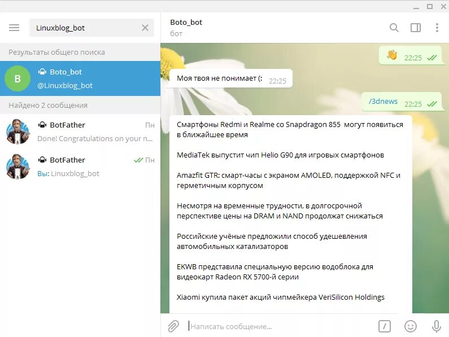Screen dimensions: 449x337
Task: Click headline 'Xiaomi купила пакет акций'
Action: (x=281, y=297)
